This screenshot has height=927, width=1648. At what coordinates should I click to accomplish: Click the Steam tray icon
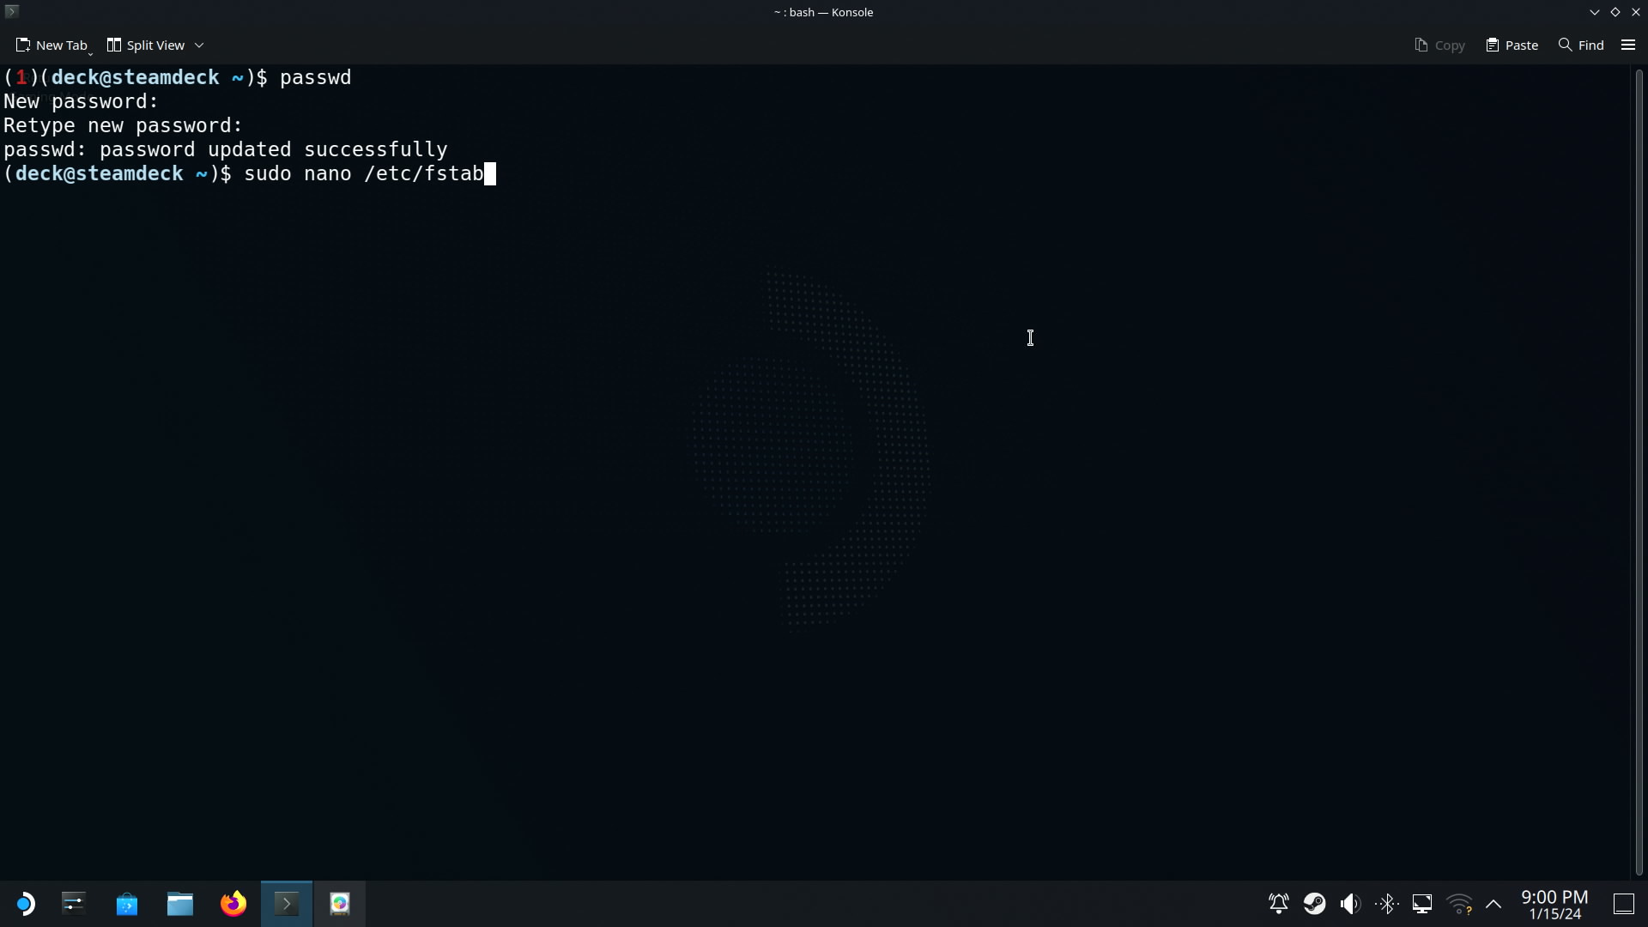pyautogui.click(x=1314, y=904)
